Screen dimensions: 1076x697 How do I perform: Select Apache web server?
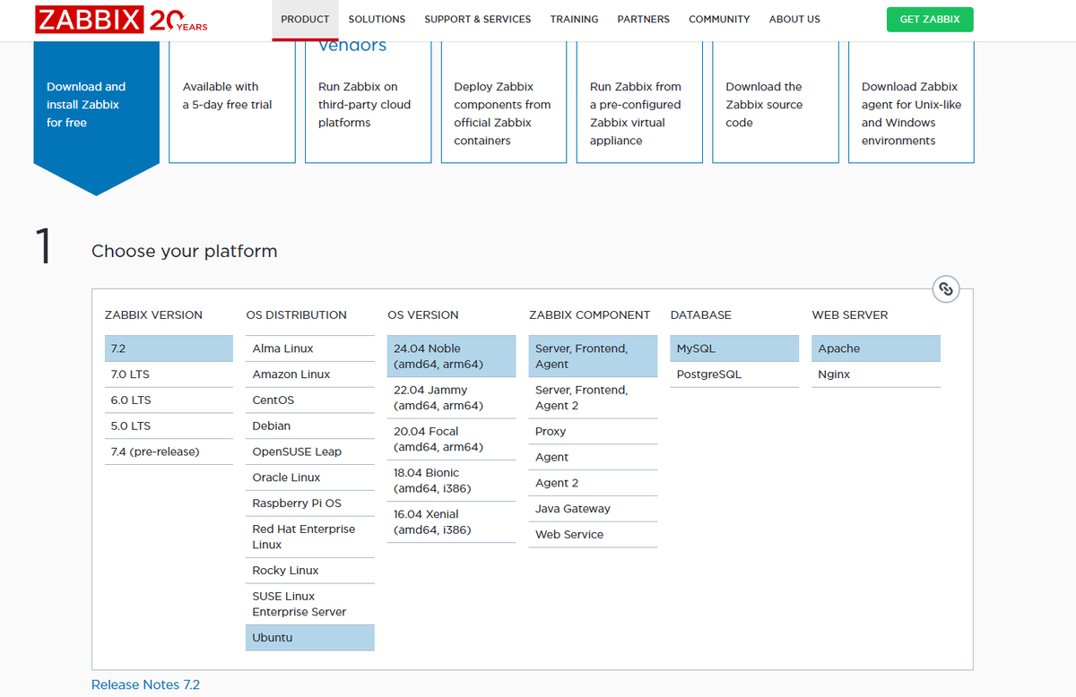pyautogui.click(x=876, y=348)
